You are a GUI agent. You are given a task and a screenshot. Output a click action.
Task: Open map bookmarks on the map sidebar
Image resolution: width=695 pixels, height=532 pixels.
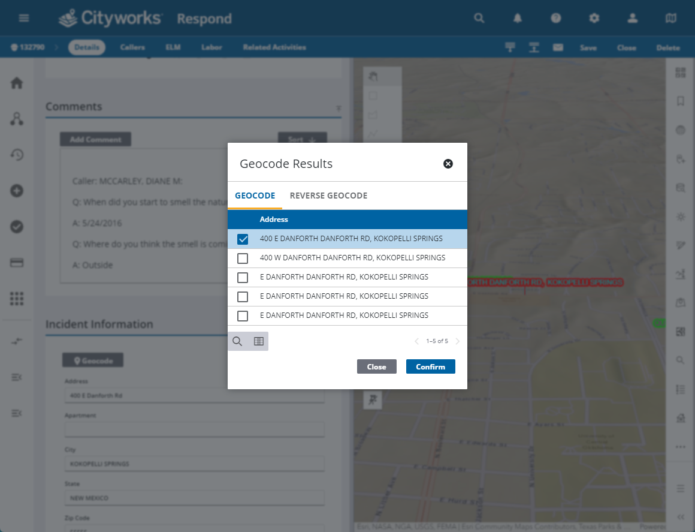pyautogui.click(x=680, y=101)
